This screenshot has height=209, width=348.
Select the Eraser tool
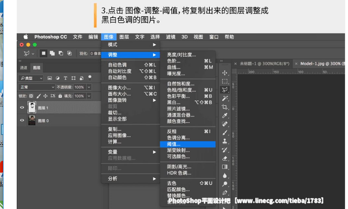pos(225,158)
